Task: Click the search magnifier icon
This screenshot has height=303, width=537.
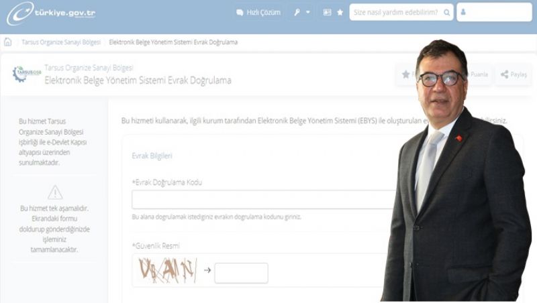Action: tap(446, 12)
